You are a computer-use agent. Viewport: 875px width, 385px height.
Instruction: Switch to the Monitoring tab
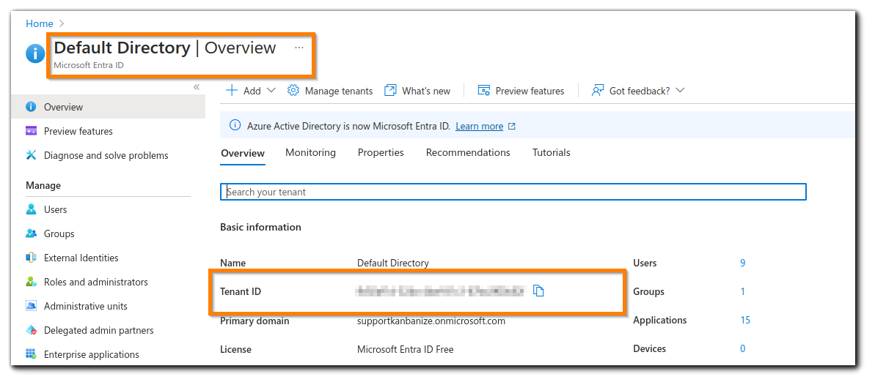[x=311, y=152]
